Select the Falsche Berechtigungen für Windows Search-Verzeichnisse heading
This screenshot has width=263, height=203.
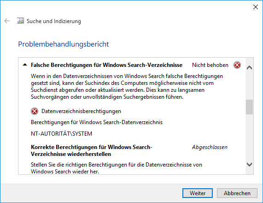(x=106, y=65)
